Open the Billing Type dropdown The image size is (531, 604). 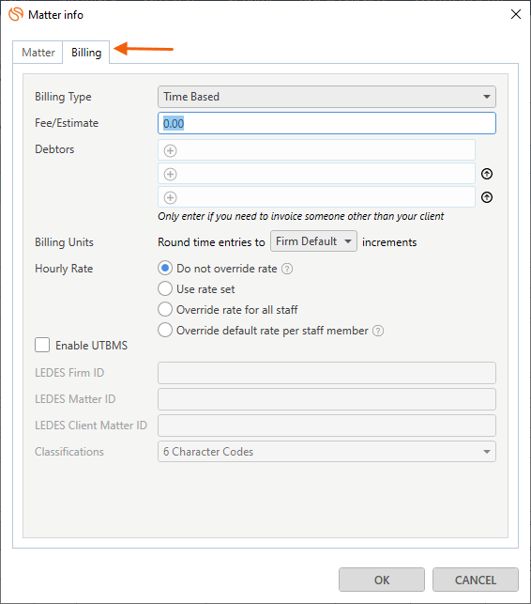pos(326,97)
